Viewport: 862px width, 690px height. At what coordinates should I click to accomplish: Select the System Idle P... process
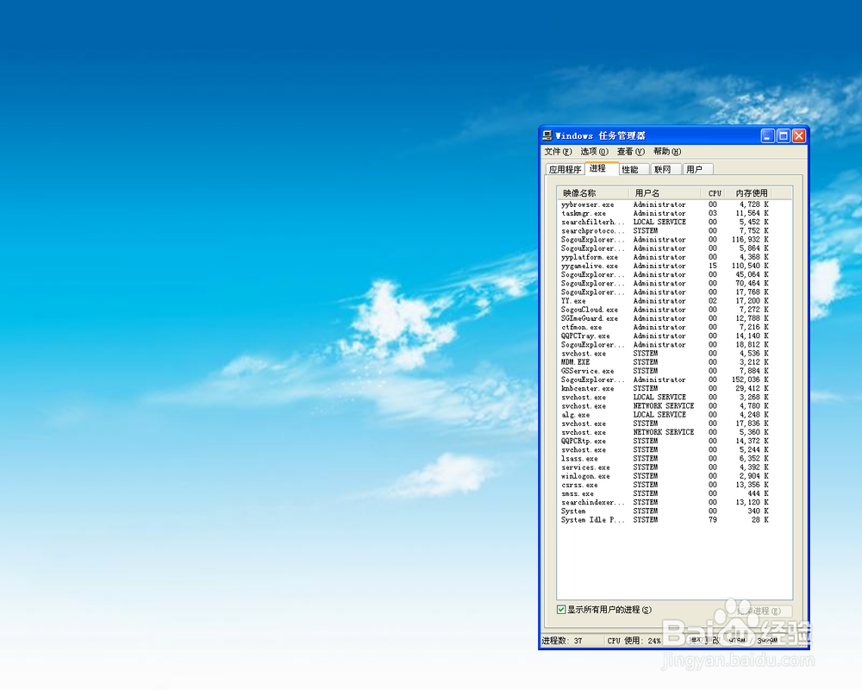click(x=665, y=520)
